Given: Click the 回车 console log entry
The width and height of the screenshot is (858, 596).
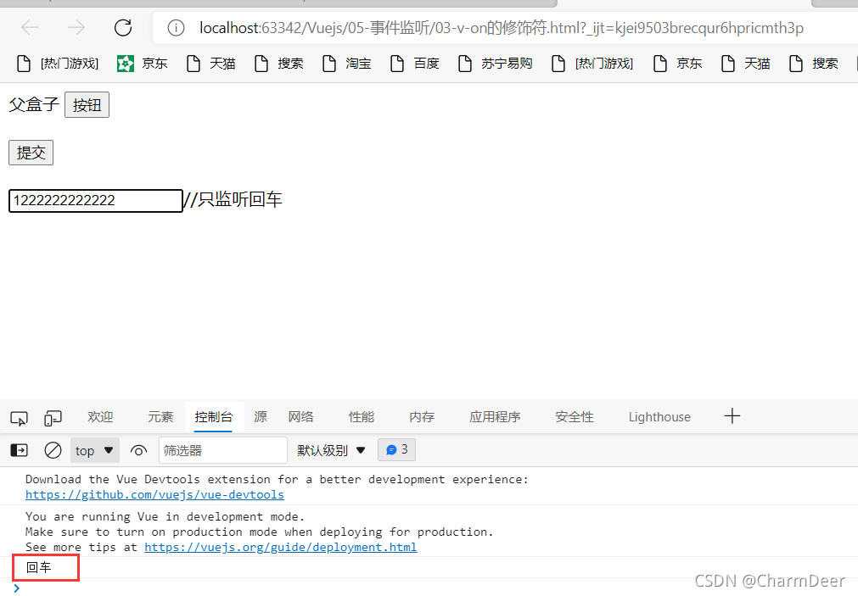Looking at the screenshot, I should (39, 567).
